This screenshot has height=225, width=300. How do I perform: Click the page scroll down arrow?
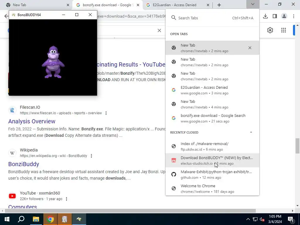(x=298, y=206)
